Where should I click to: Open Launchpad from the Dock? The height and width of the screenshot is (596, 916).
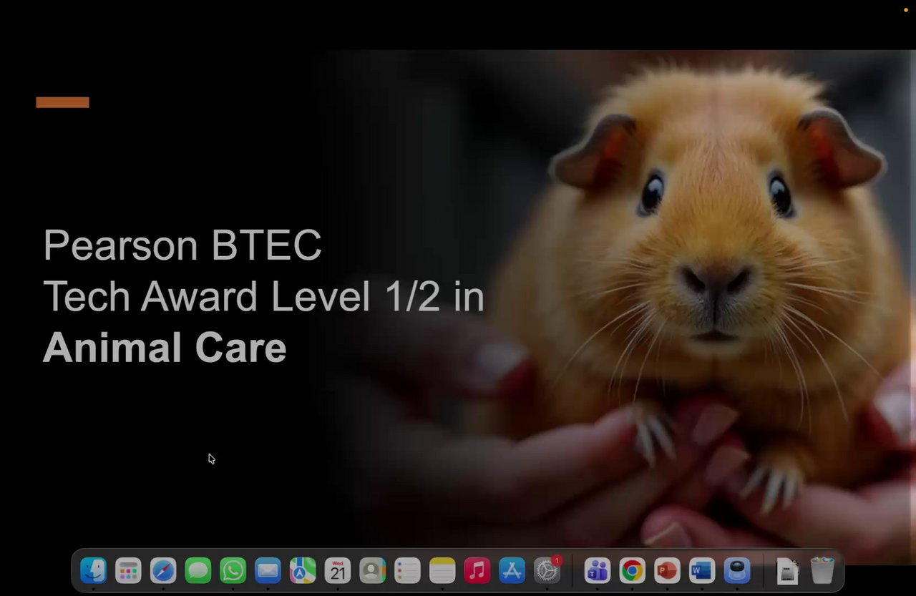click(x=129, y=570)
